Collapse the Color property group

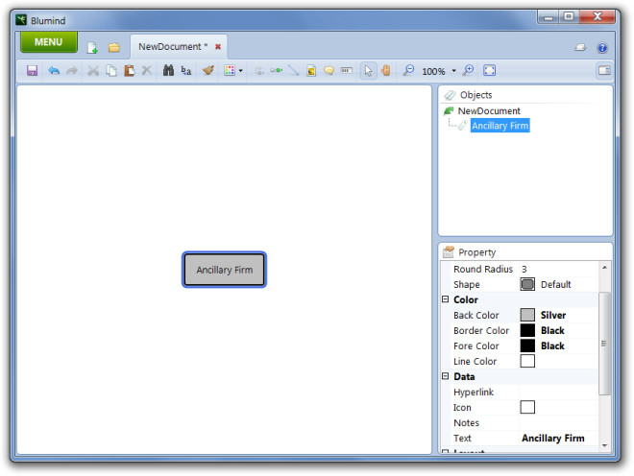point(445,299)
